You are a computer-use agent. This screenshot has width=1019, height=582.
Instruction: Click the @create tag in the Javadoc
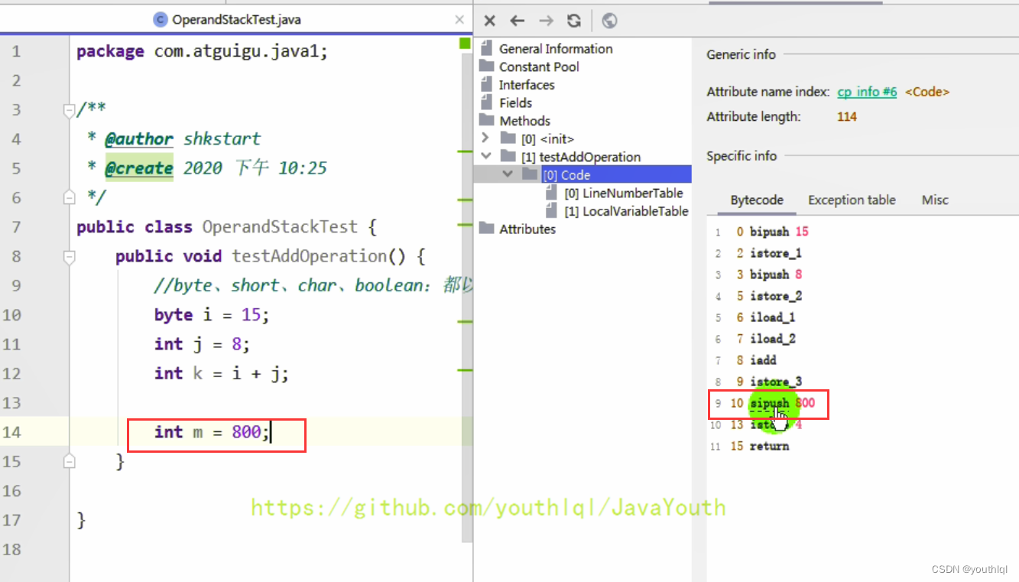pyautogui.click(x=139, y=168)
